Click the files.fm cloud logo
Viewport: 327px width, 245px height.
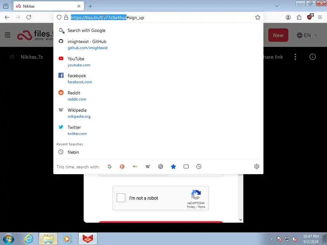[x=25, y=35]
